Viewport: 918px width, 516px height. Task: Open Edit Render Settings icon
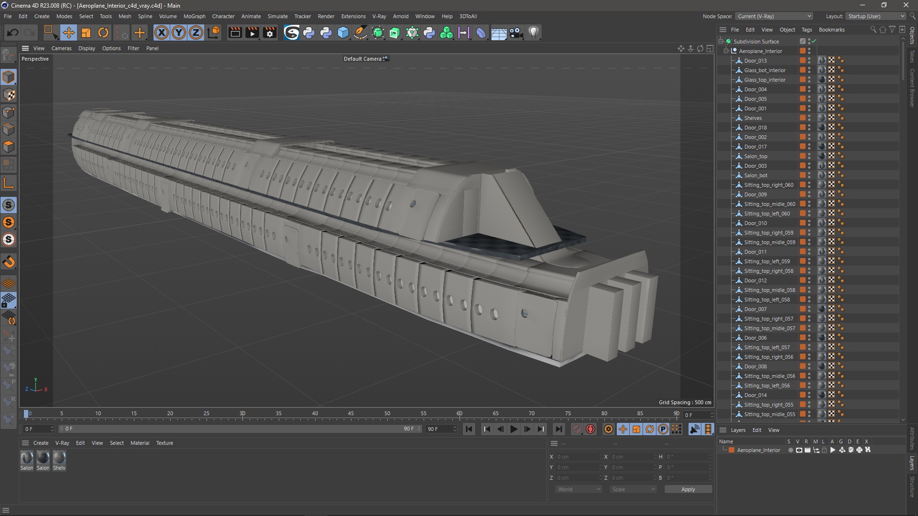point(270,32)
